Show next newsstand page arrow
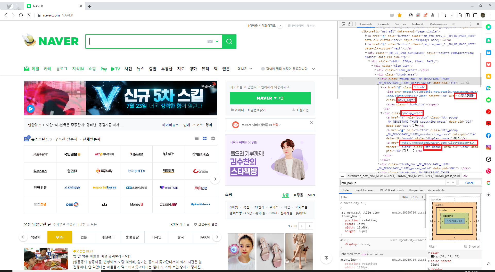Screen dimensions: 495x272 [215, 179]
